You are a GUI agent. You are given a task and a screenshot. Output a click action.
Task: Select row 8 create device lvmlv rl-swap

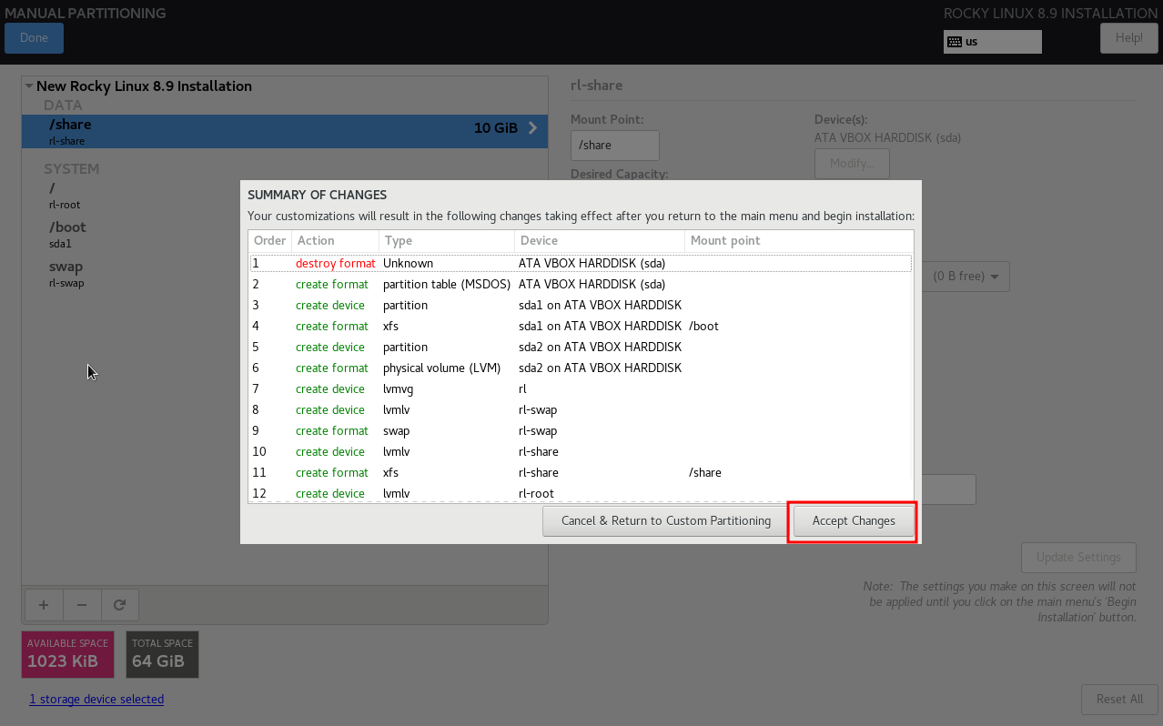click(x=581, y=409)
